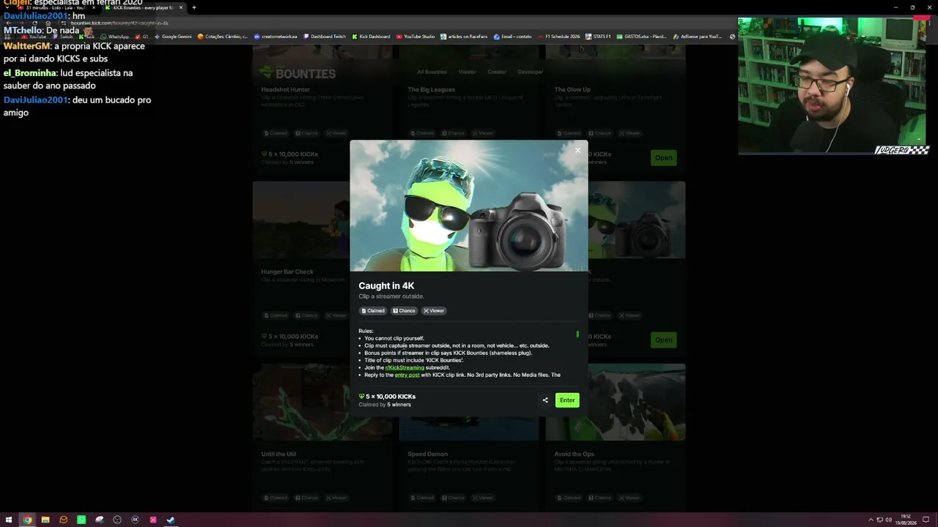Screen dimensions: 938x527
Task: Switch to the All Bounties tab
Action: (x=432, y=72)
